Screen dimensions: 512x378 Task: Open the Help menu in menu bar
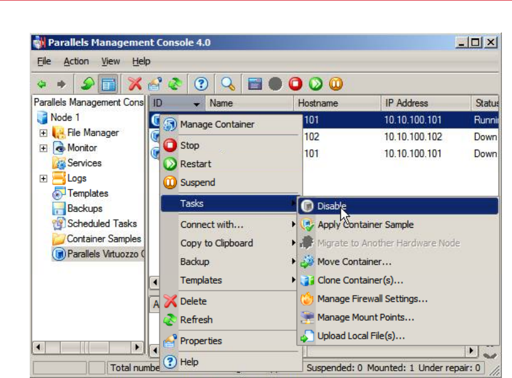(x=141, y=61)
